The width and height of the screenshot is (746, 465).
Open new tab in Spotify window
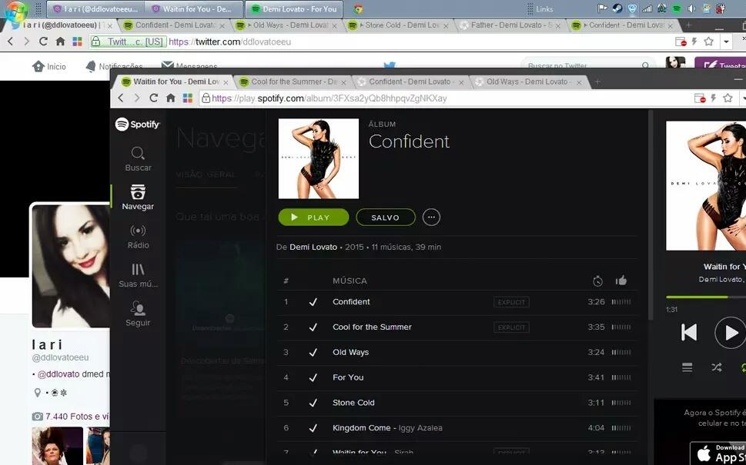point(597,81)
